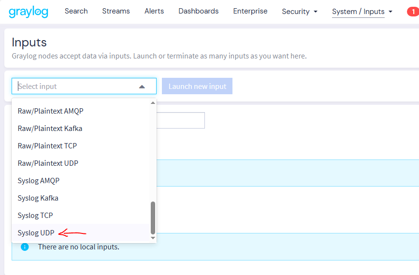The width and height of the screenshot is (419, 275).
Task: Click the scroll-up arrow in dropdown list
Action: 153,103
